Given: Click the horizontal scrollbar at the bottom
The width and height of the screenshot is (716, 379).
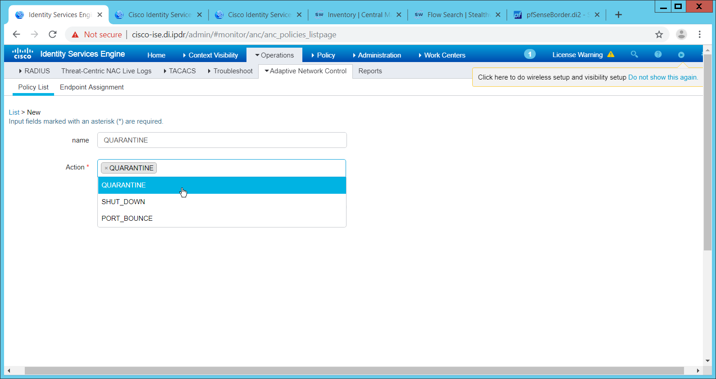Looking at the screenshot, I should [354, 371].
